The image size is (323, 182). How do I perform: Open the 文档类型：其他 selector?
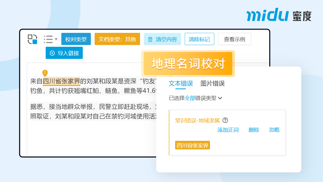coord(117,39)
